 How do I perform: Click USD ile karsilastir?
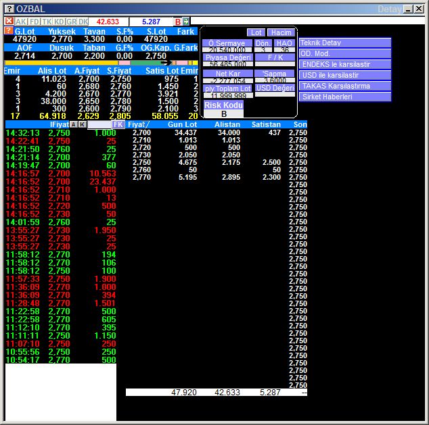[345, 75]
